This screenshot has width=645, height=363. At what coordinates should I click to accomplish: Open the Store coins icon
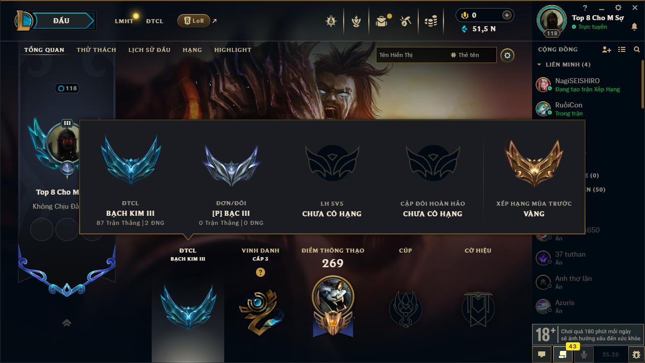click(x=430, y=21)
